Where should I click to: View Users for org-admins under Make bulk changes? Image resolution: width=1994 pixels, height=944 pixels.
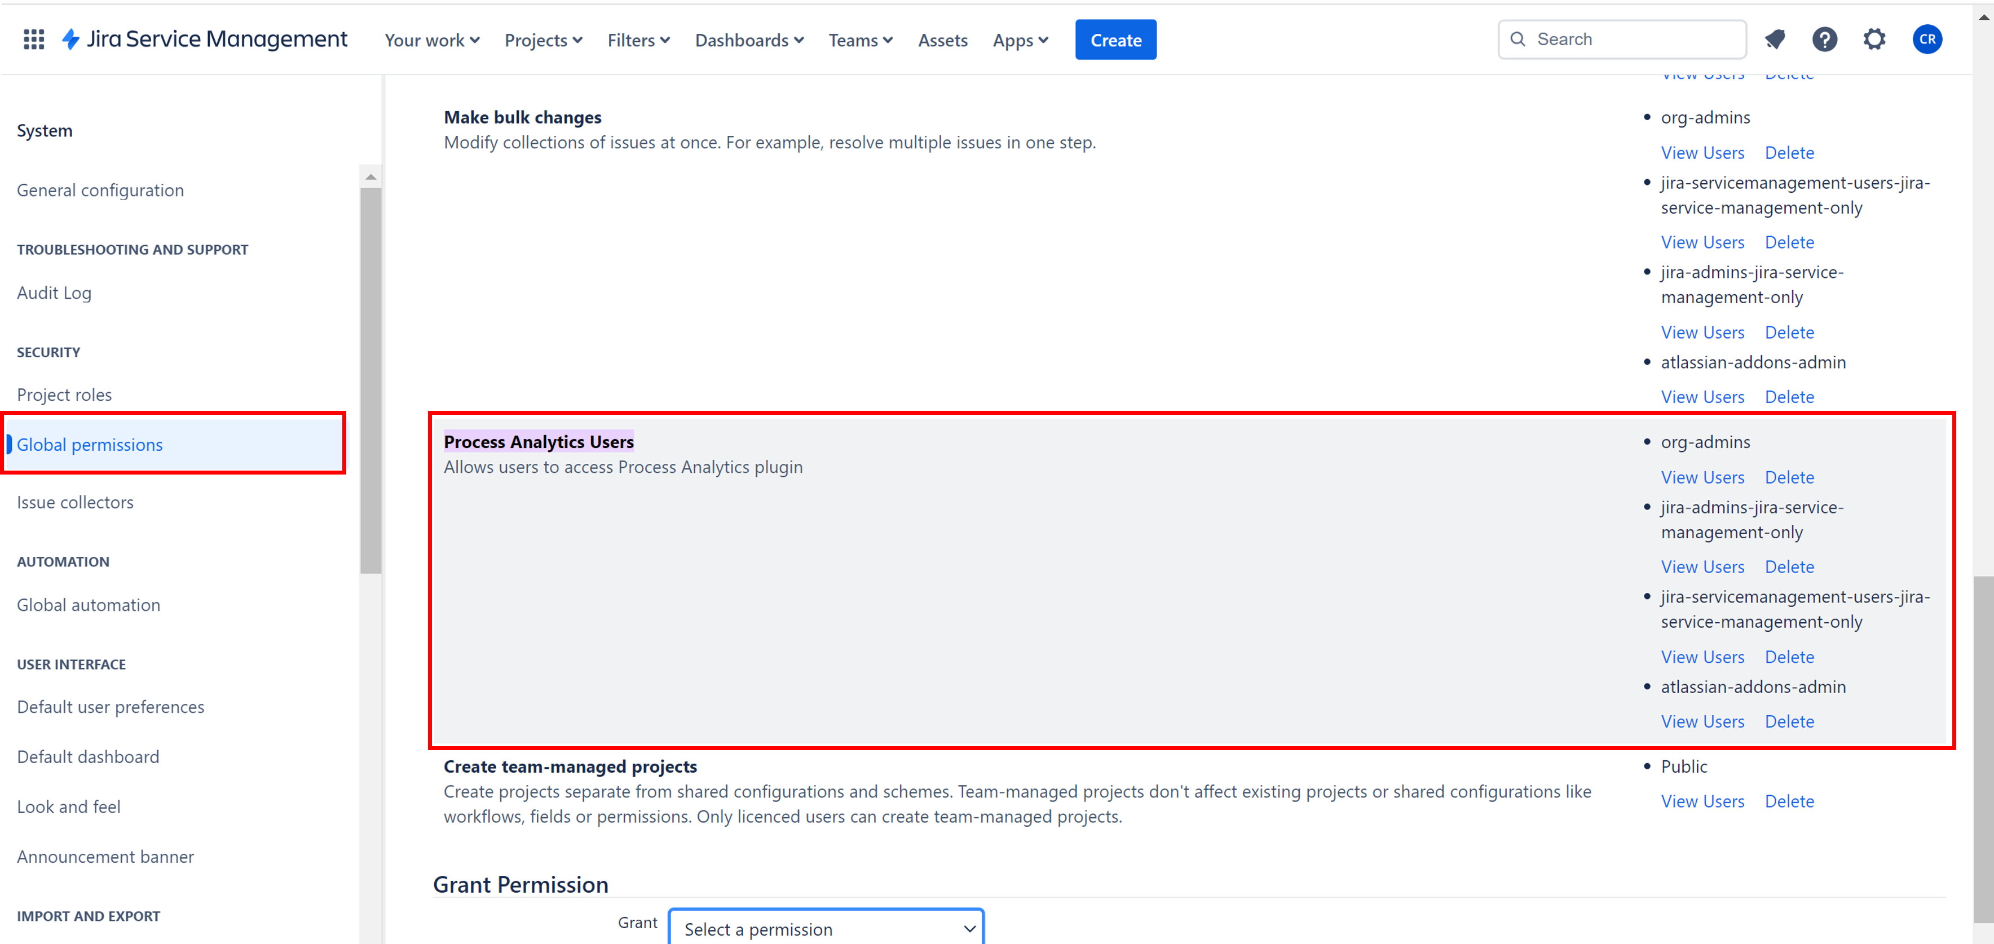tap(1702, 152)
